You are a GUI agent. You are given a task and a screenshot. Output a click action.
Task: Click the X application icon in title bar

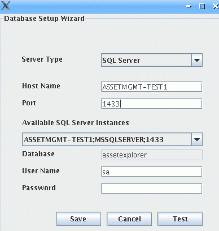point(6,6)
